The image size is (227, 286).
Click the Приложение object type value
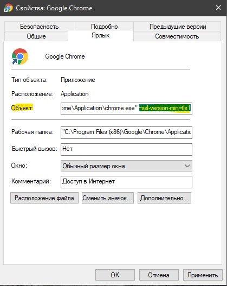[x=77, y=80]
